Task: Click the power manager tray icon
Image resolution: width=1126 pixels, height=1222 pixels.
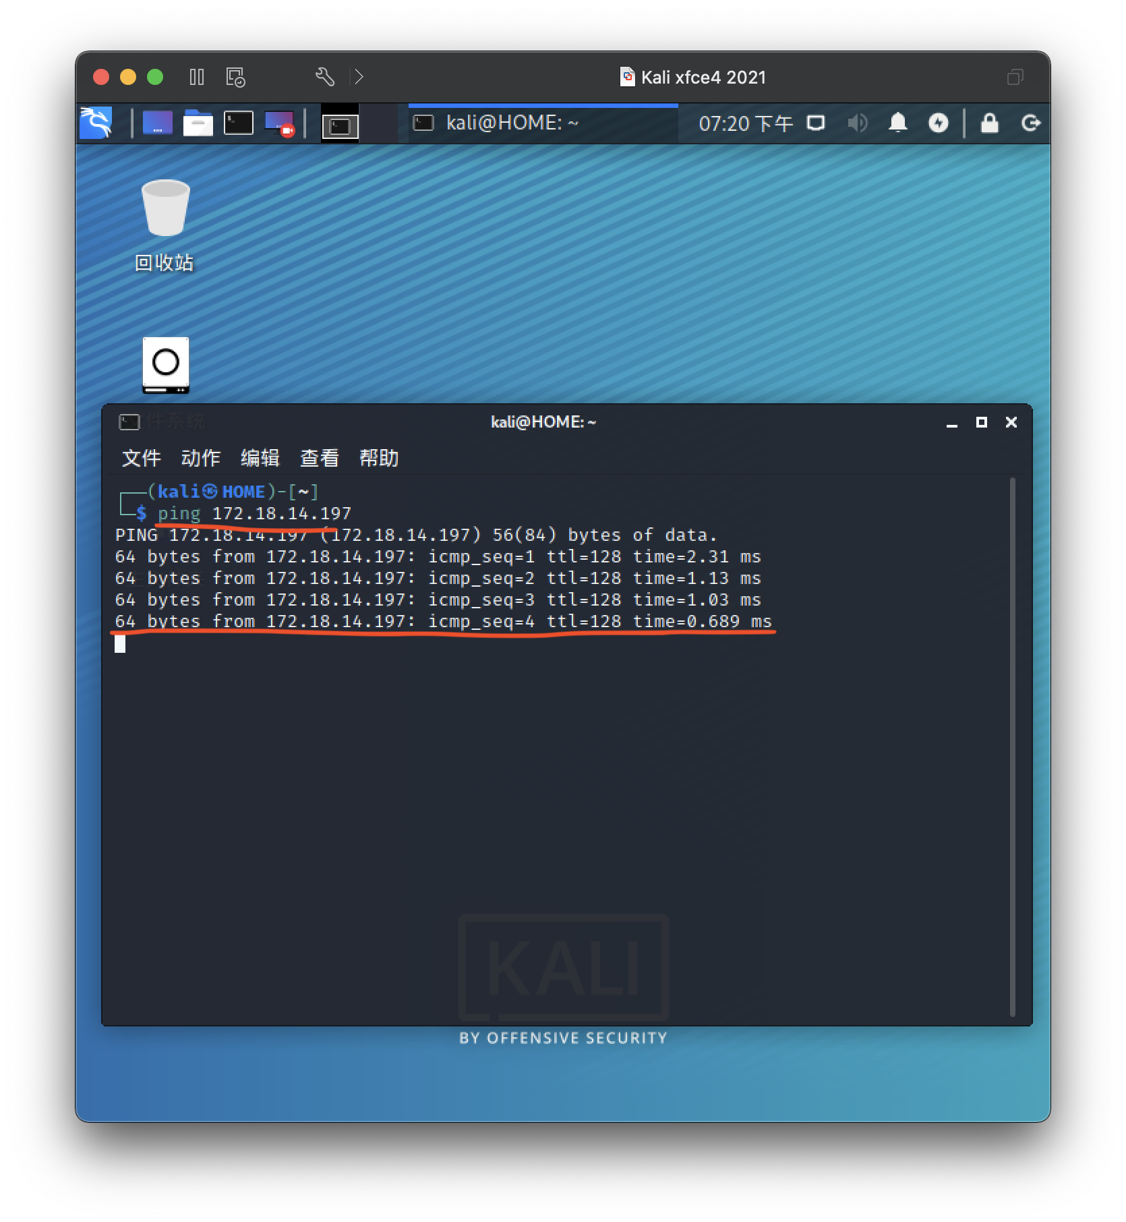Action: point(938,123)
